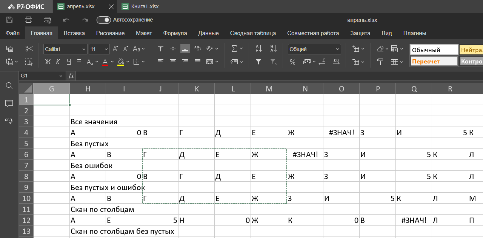Toggle bold formatting (Ж)
The width and height of the screenshot is (483, 238).
(x=48, y=62)
